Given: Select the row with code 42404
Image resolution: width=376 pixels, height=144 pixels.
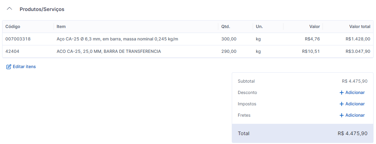Looking at the screenshot, I should (13, 51).
